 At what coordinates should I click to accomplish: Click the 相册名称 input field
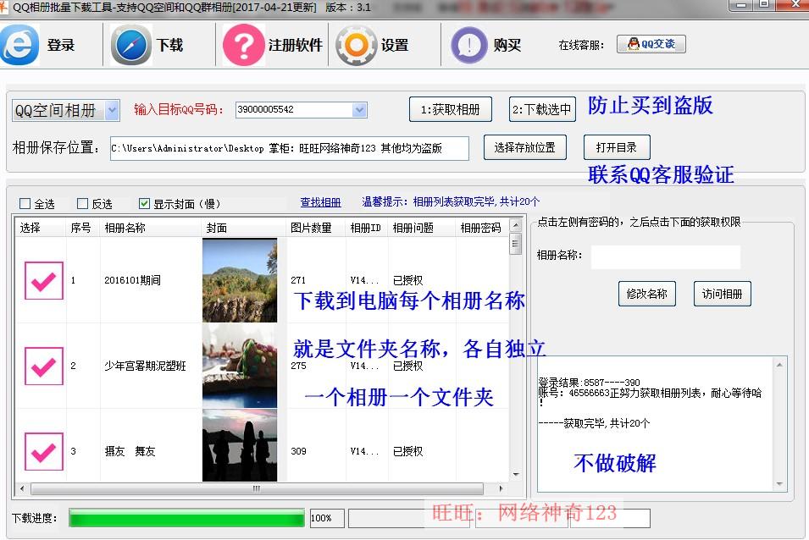666,256
